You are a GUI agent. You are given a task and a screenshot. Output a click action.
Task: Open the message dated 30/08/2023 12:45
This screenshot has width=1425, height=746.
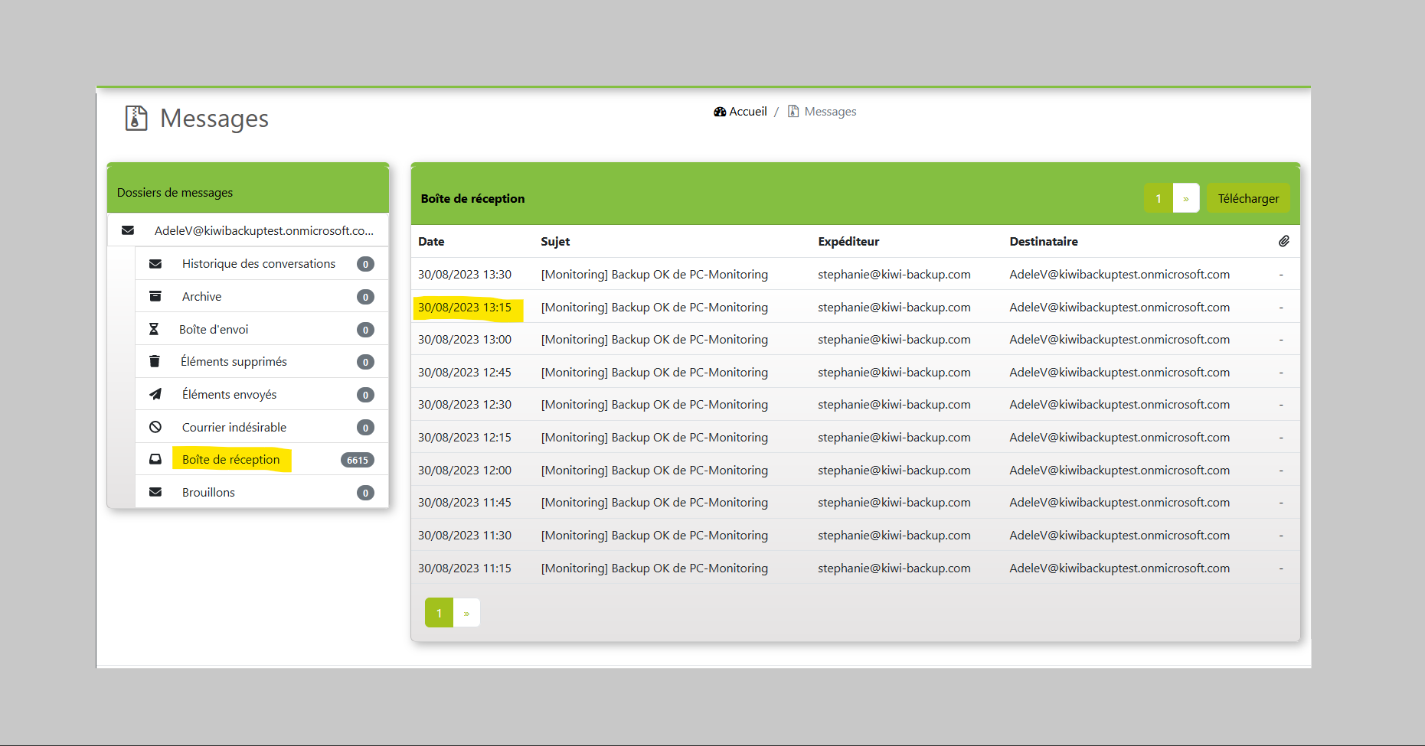tap(855, 372)
